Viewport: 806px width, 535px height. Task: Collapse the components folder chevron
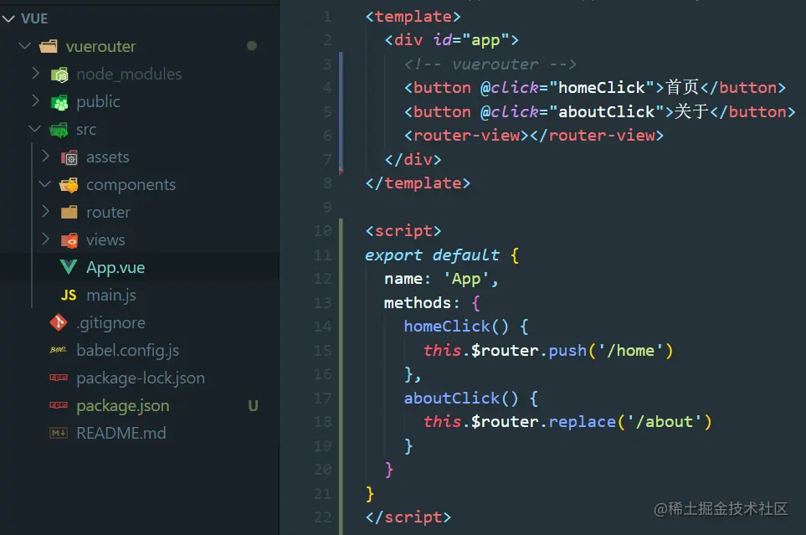coord(44,183)
